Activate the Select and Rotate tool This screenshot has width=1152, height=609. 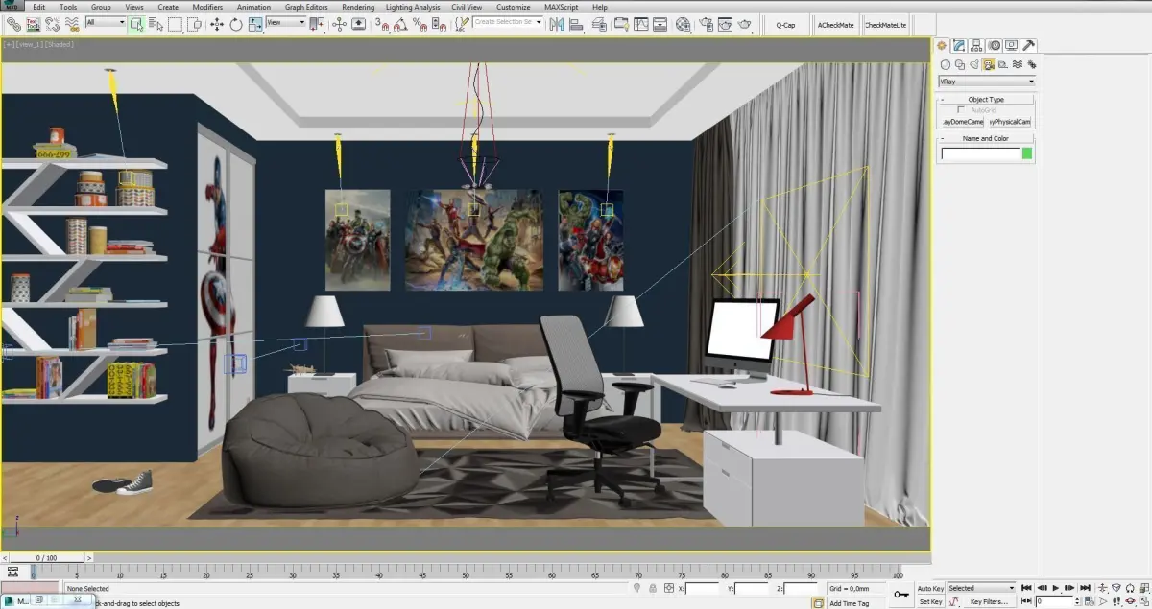click(236, 23)
